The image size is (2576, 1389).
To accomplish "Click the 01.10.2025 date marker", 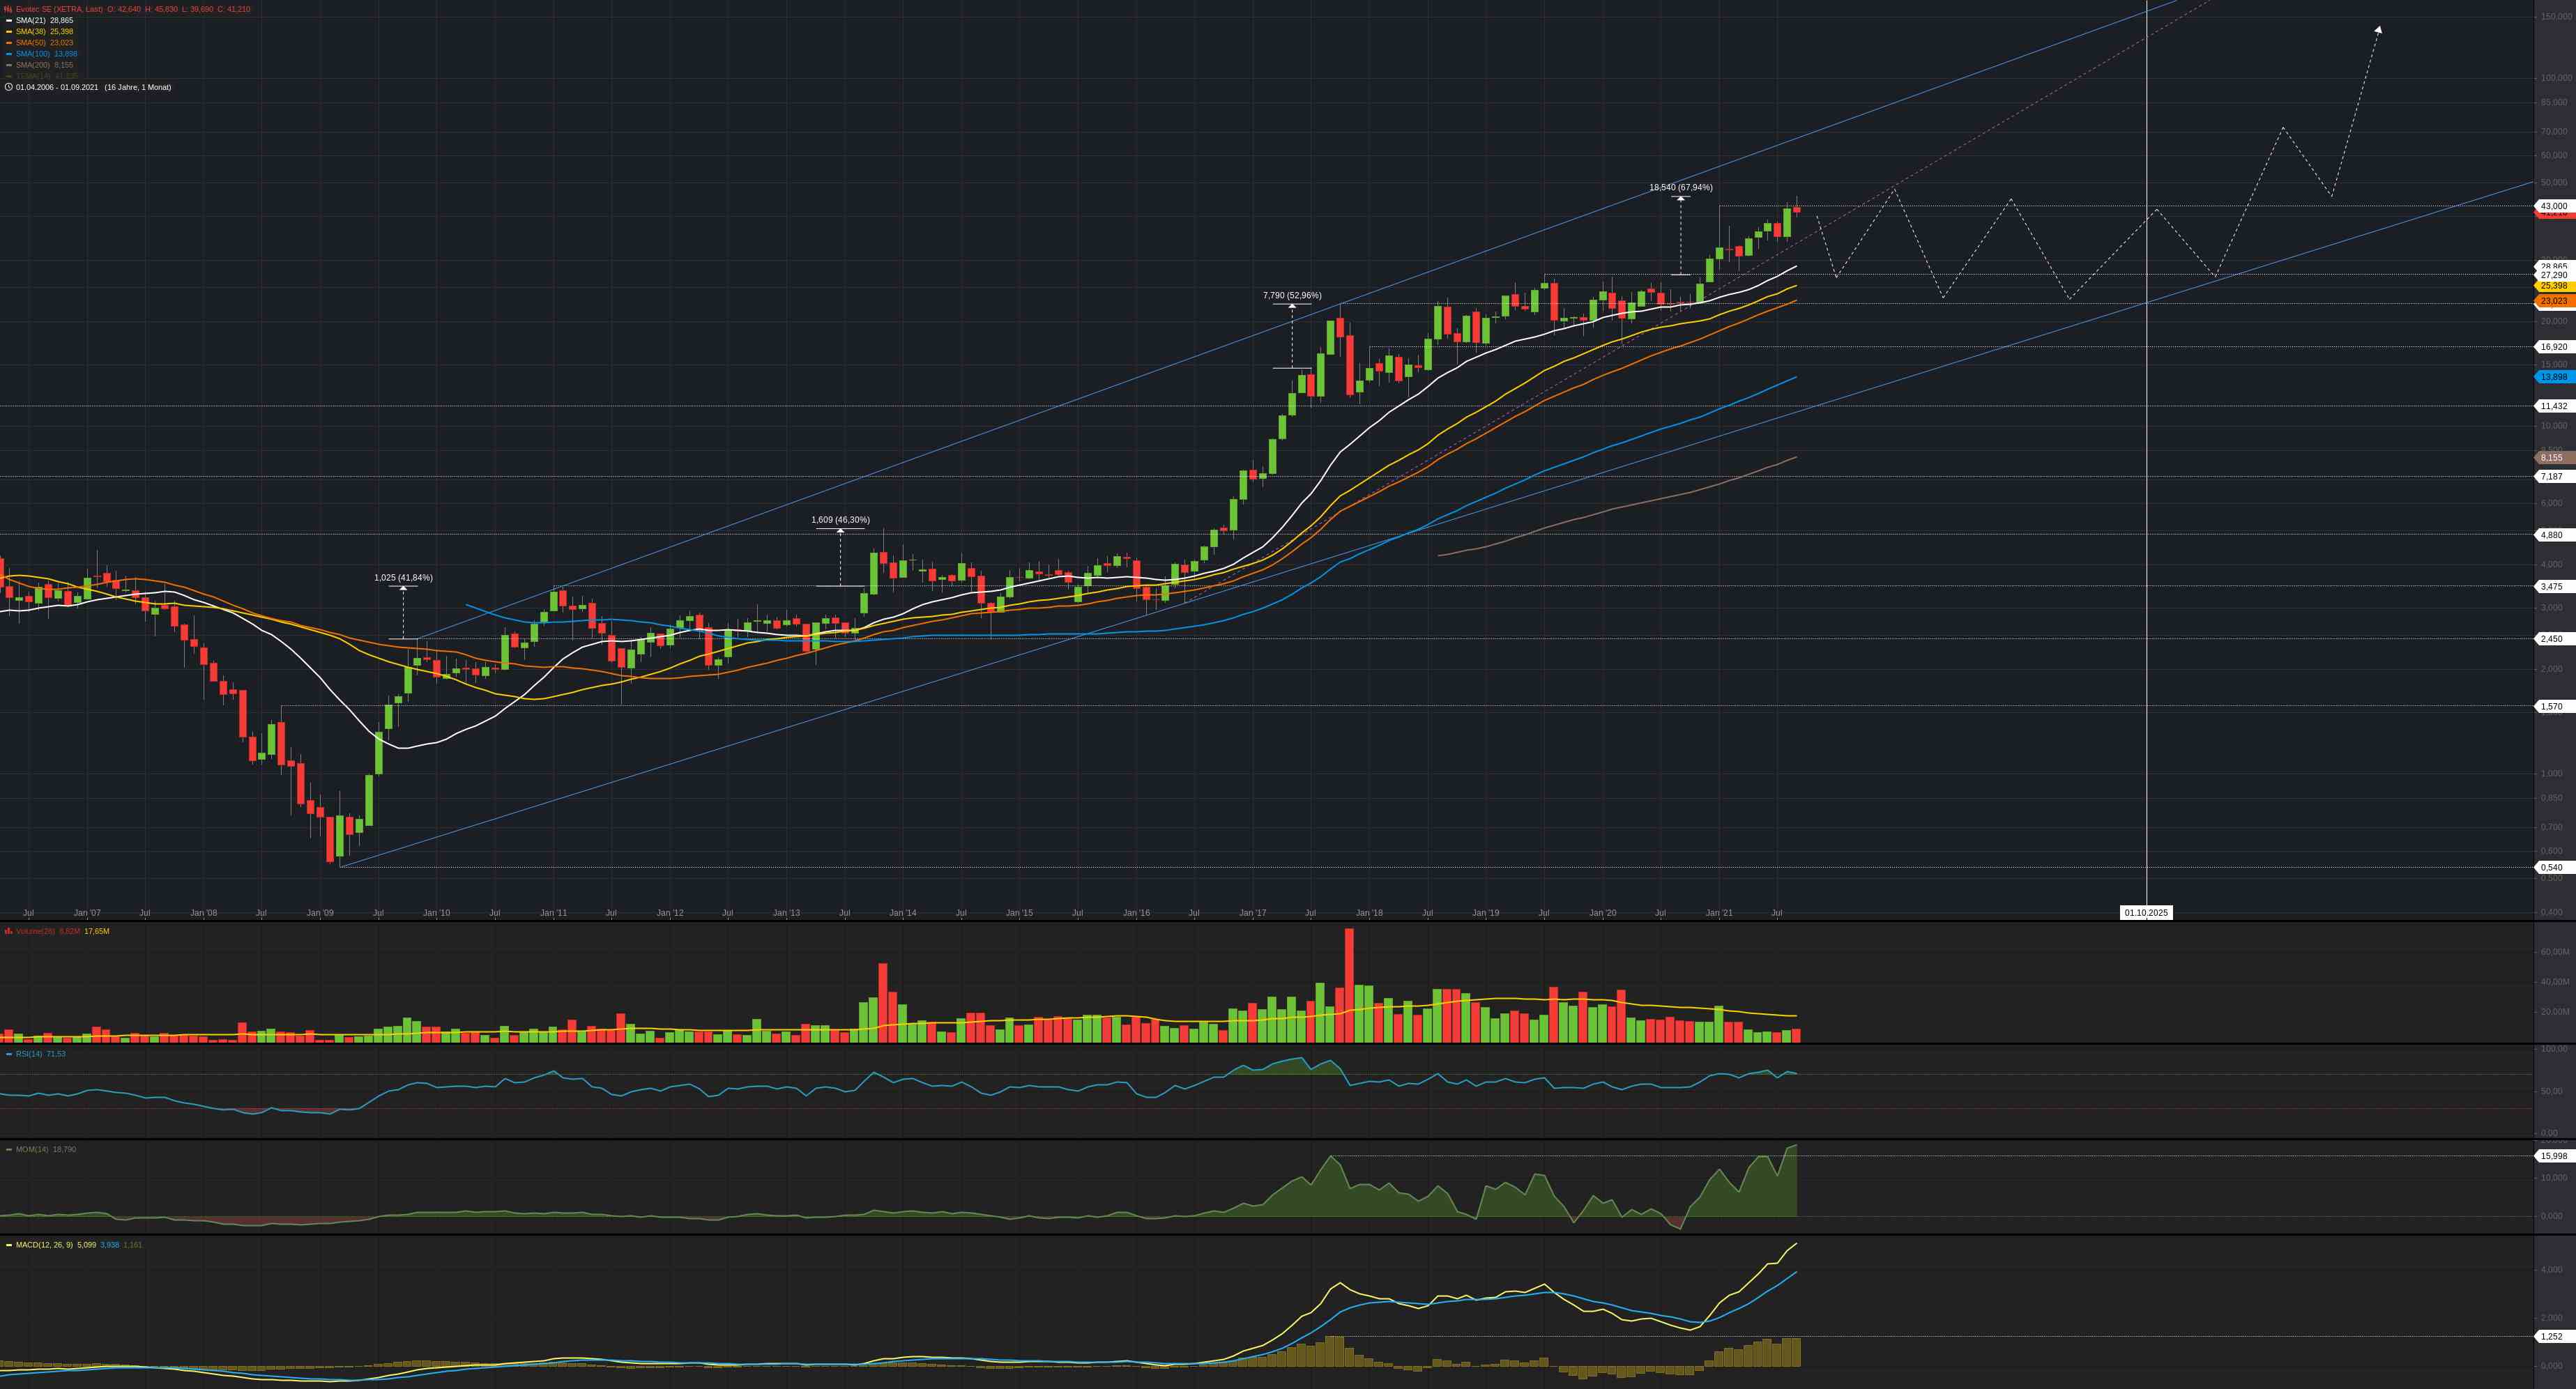I will pyautogui.click(x=2146, y=913).
